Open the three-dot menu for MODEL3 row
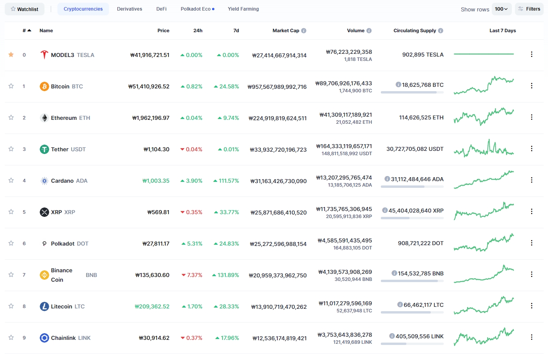The width and height of the screenshot is (548, 354). 531,54
